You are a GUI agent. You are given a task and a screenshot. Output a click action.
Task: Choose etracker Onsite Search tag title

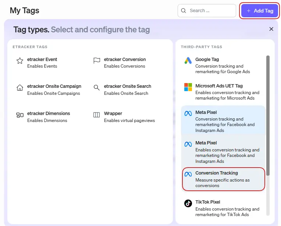click(128, 86)
